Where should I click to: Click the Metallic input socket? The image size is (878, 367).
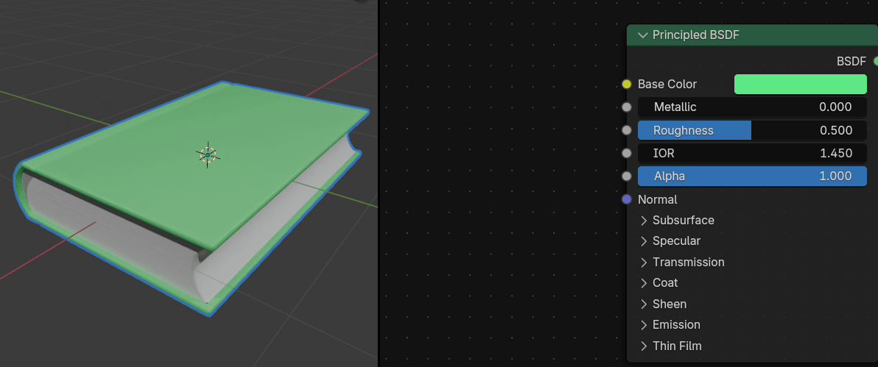(x=627, y=107)
